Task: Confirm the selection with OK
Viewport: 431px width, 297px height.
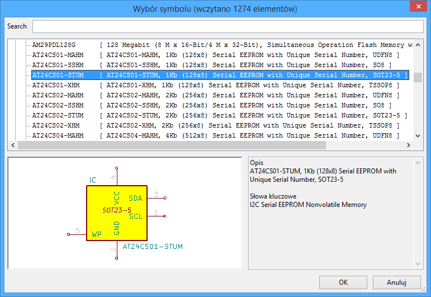Action: pyautogui.click(x=343, y=282)
